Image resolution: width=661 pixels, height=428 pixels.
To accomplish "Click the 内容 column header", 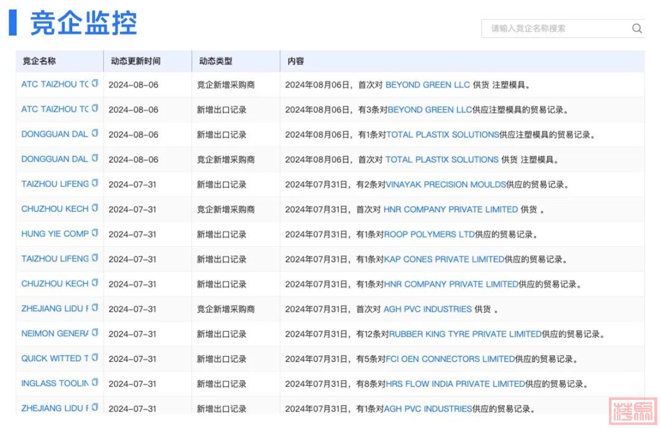I will click(x=296, y=61).
